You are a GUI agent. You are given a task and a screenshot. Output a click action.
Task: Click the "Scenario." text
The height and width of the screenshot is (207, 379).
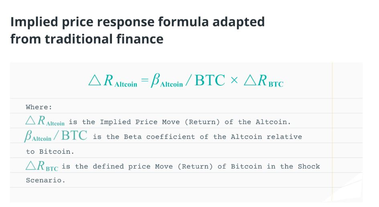tap(45, 181)
